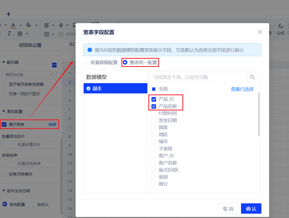Click the font color A icon
This screenshot has width=289, height=218.
[x=13, y=25]
